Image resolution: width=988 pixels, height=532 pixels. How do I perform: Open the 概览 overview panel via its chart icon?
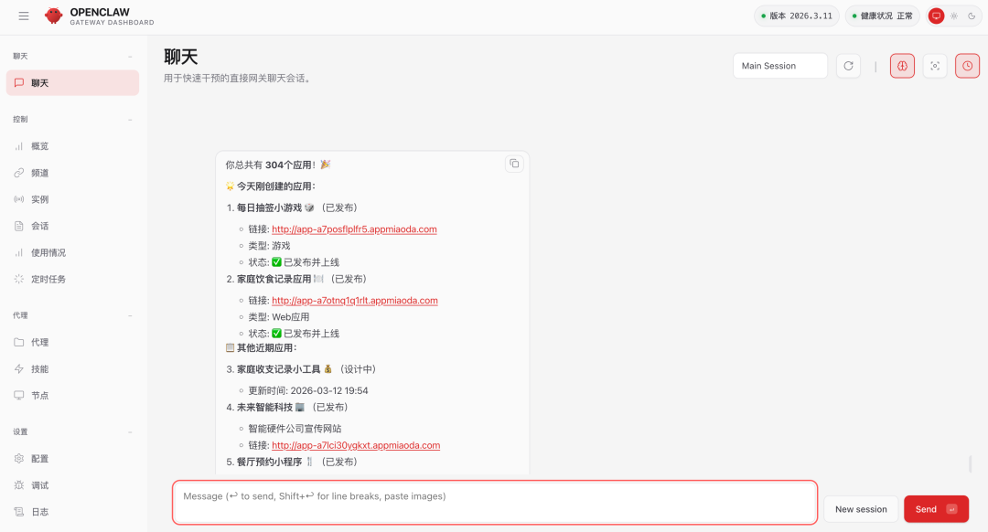(20, 145)
